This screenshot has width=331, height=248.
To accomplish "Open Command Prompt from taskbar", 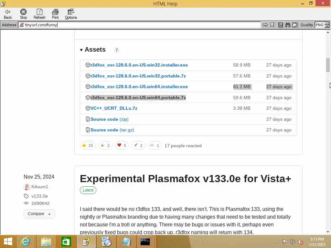I will pyautogui.click(x=145, y=242).
